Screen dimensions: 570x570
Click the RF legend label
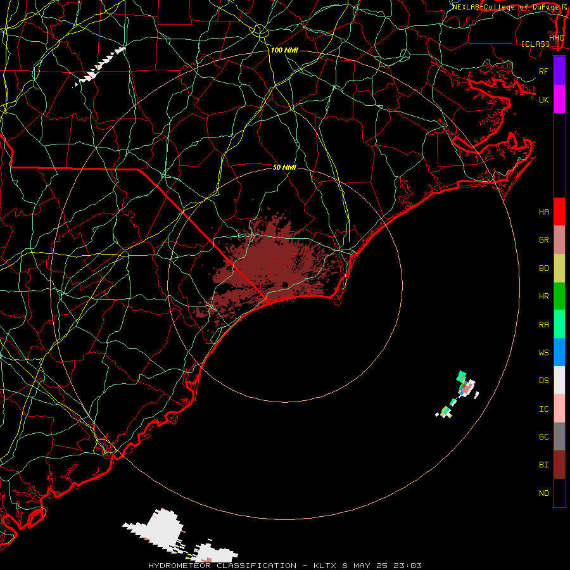click(543, 71)
